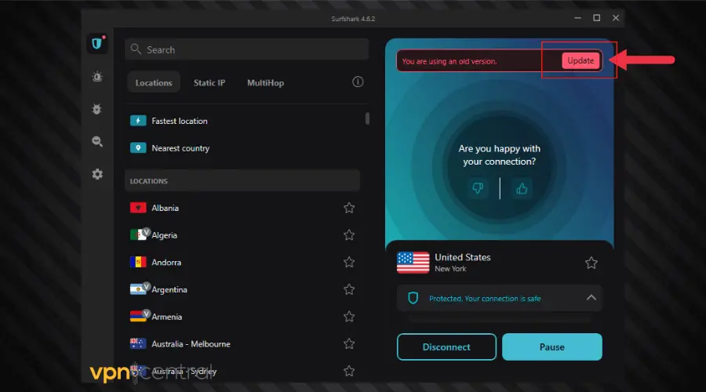Viewport: 706px width, 392px height.
Task: Favorite Albania with its star
Action: tap(349, 208)
